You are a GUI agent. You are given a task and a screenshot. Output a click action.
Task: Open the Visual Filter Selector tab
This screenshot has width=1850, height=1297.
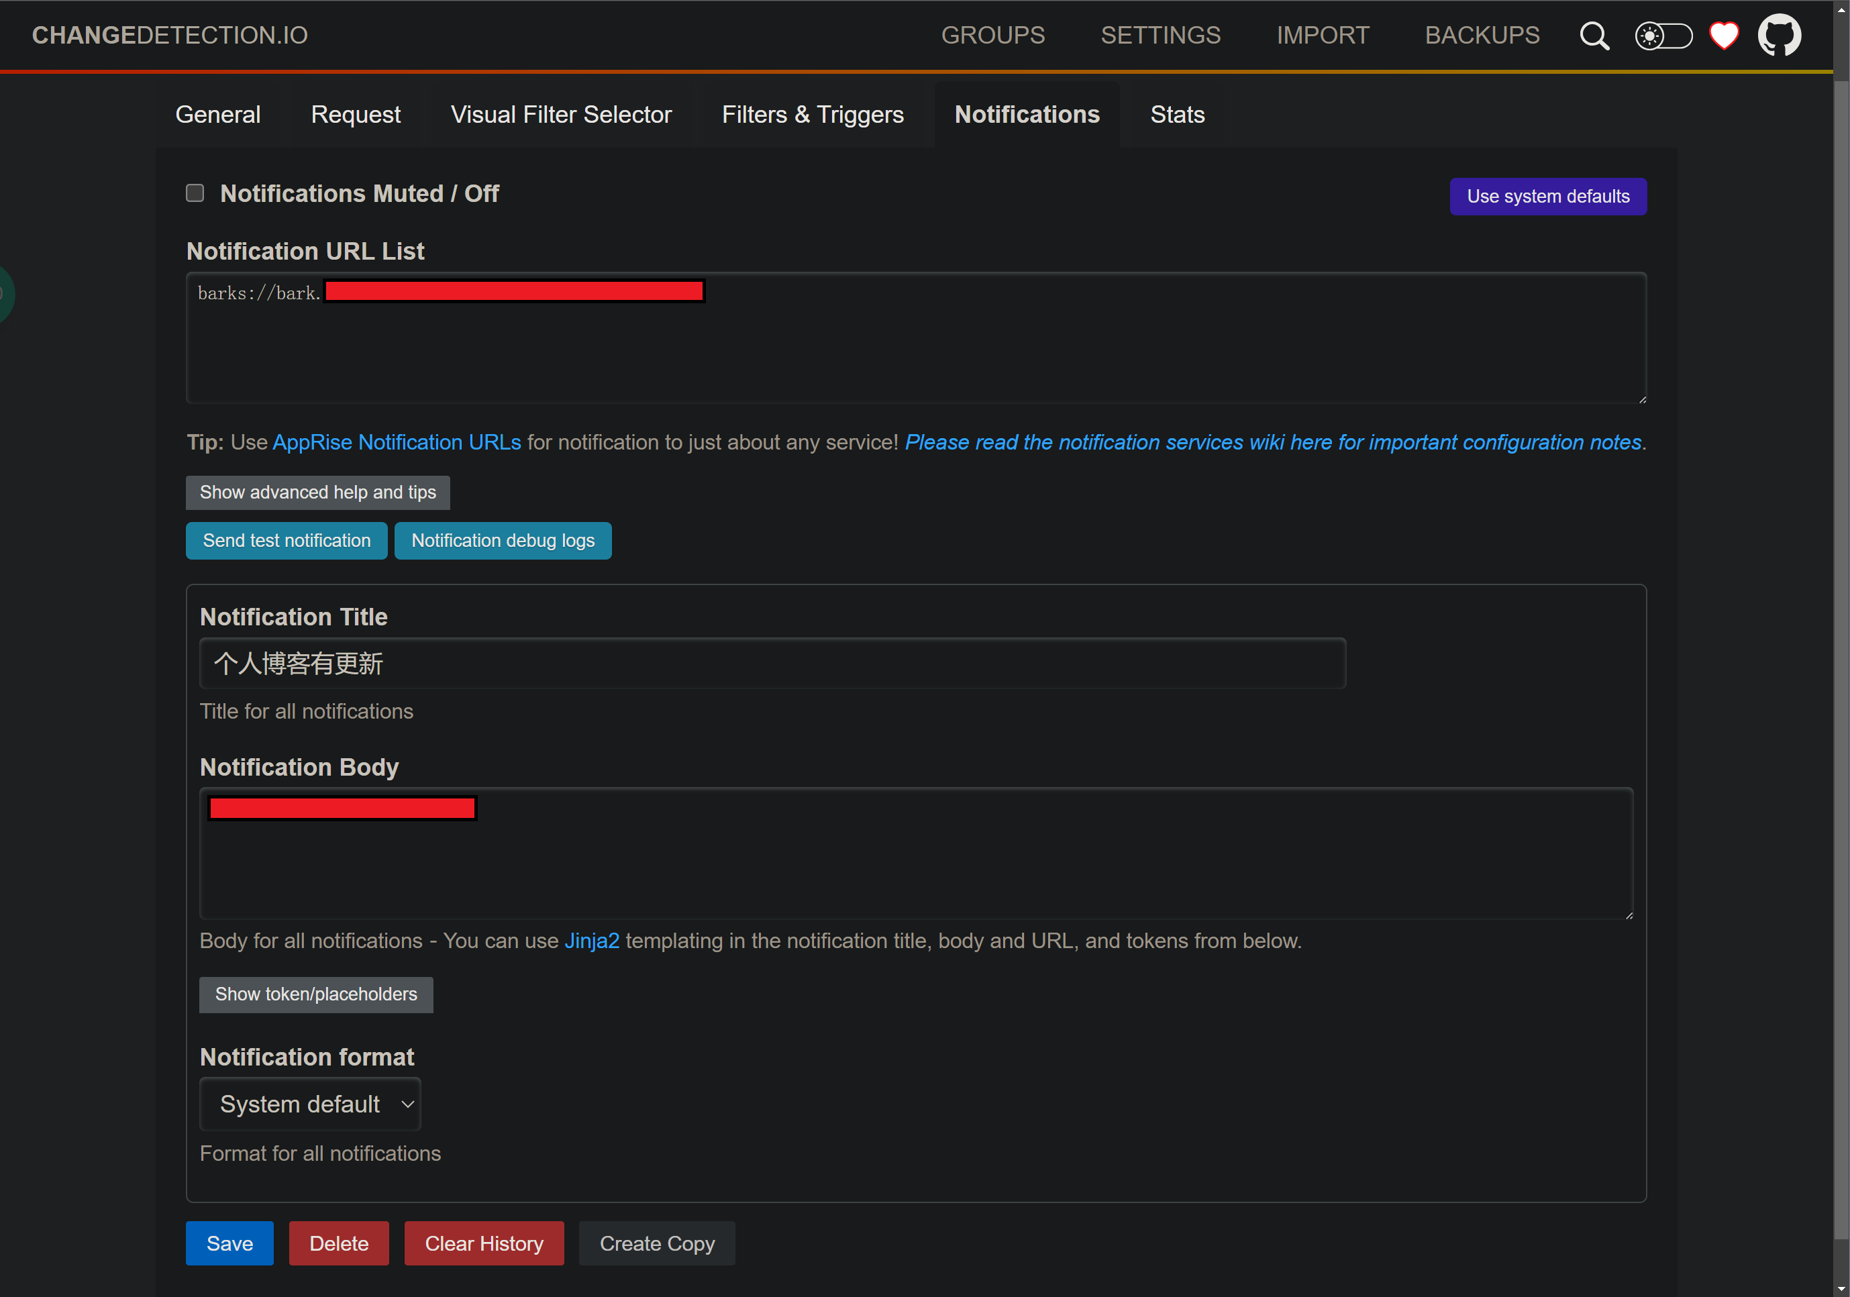click(x=561, y=114)
